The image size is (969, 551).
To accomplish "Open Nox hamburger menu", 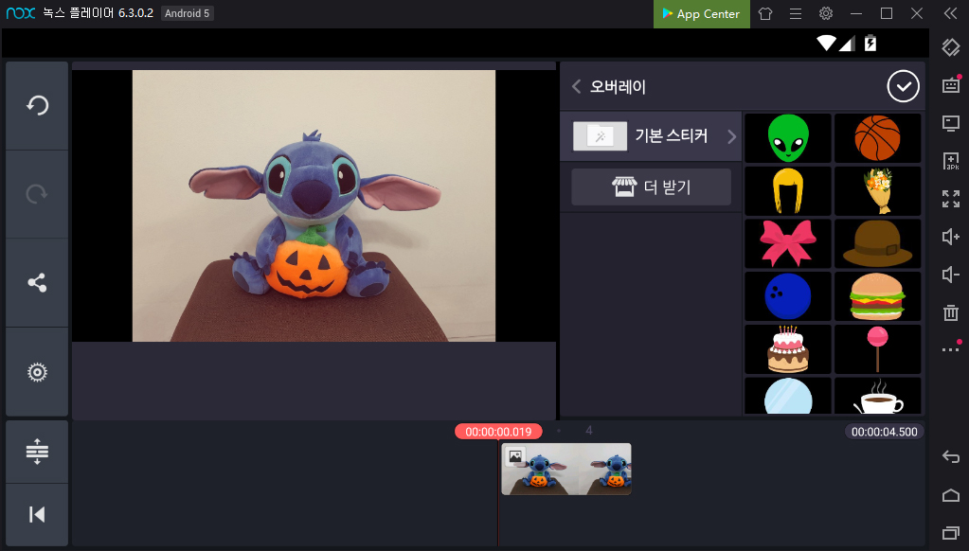I will point(796,13).
